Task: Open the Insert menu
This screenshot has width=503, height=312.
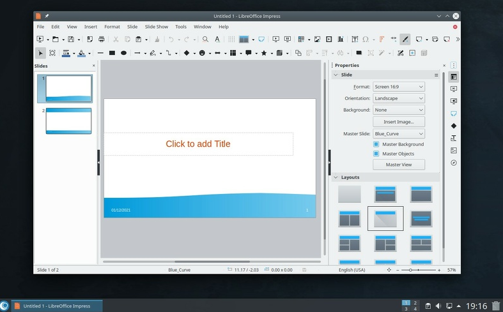Action: [91, 27]
